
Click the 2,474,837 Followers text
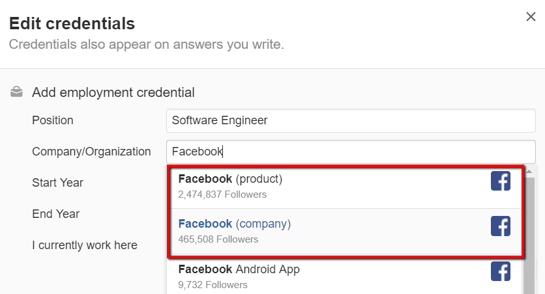(x=222, y=194)
